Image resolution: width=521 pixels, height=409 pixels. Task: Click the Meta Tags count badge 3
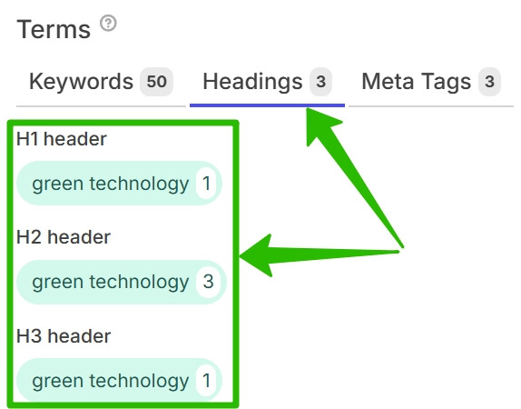point(489,82)
